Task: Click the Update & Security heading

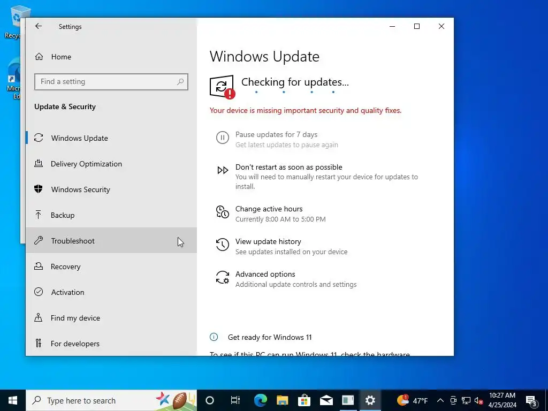Action: [x=65, y=106]
